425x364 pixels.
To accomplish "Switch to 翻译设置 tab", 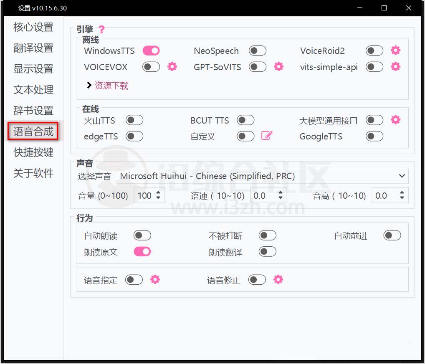I will [x=33, y=48].
